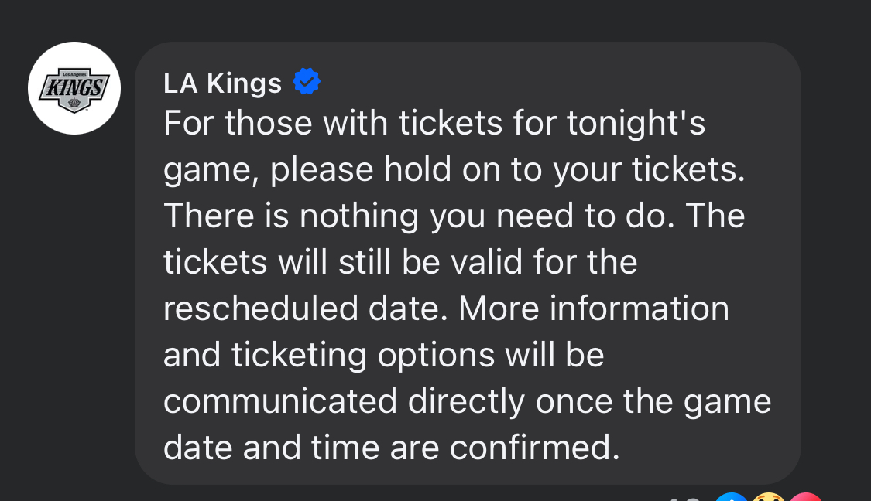The width and height of the screenshot is (871, 501).
Task: Click the phrase "More information" in comment
Action: [593, 308]
